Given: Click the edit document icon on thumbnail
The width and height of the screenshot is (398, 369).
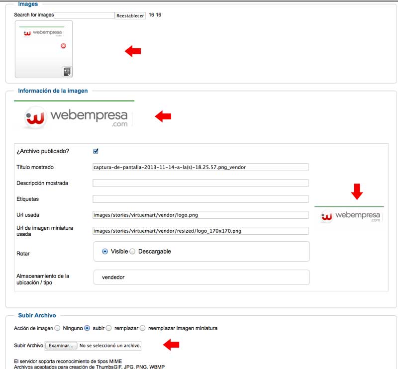Looking at the screenshot, I should coord(67,72).
